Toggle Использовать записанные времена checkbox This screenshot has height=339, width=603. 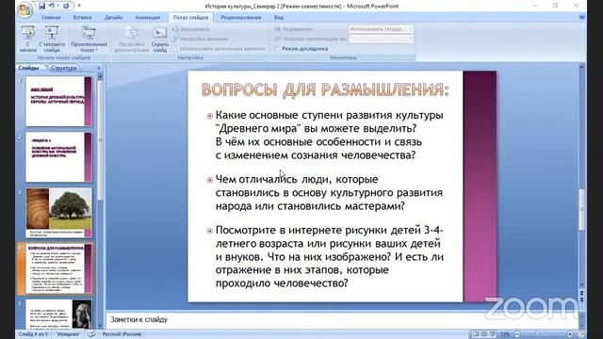(175, 49)
